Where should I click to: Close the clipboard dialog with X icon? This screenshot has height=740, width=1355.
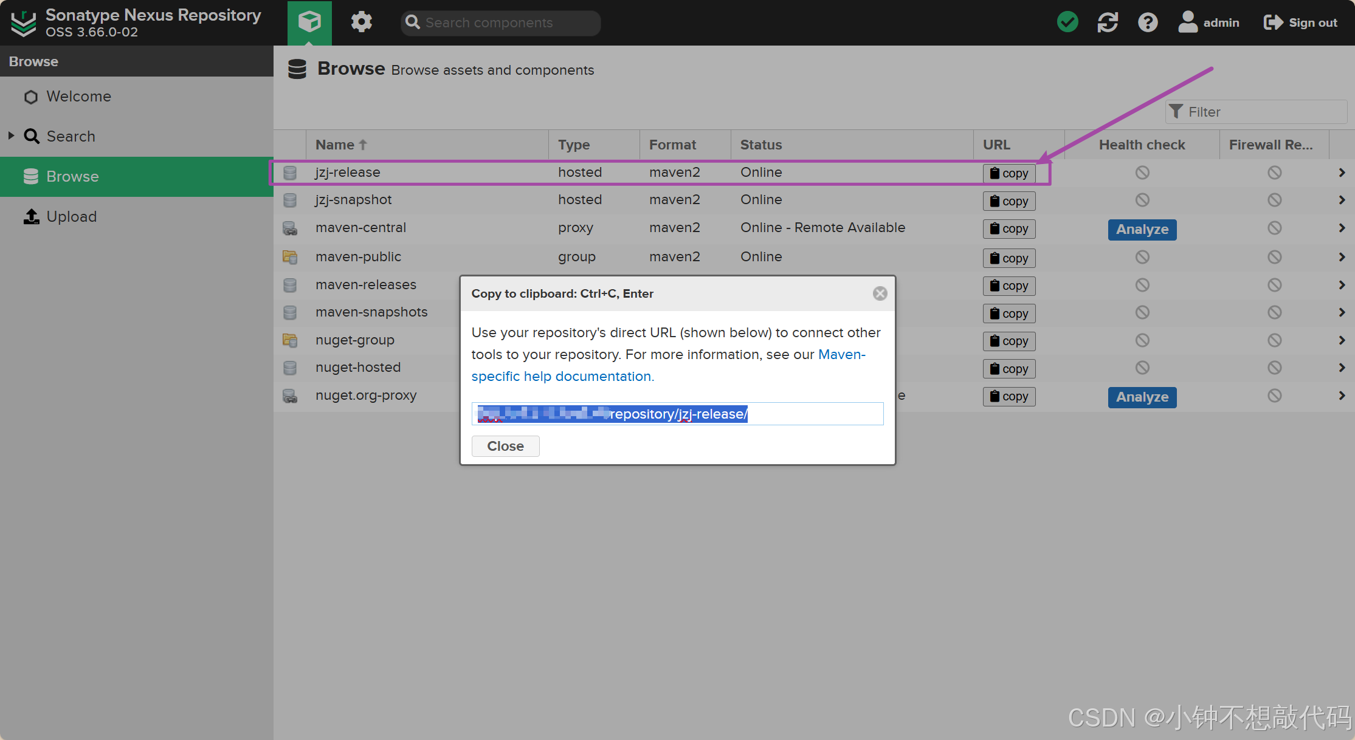[880, 293]
